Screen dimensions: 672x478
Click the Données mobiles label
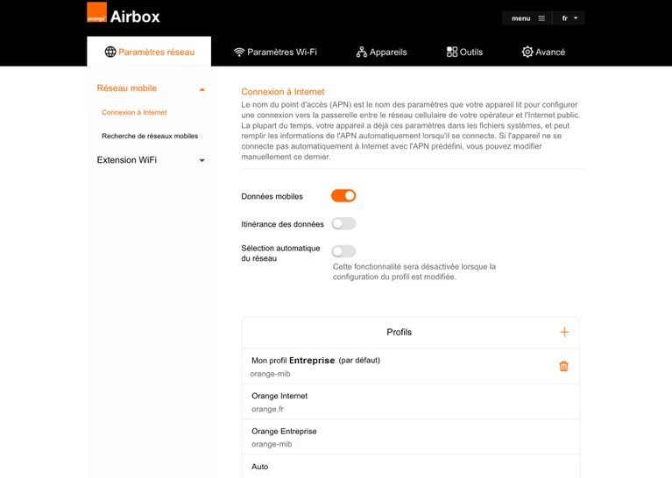(x=272, y=196)
